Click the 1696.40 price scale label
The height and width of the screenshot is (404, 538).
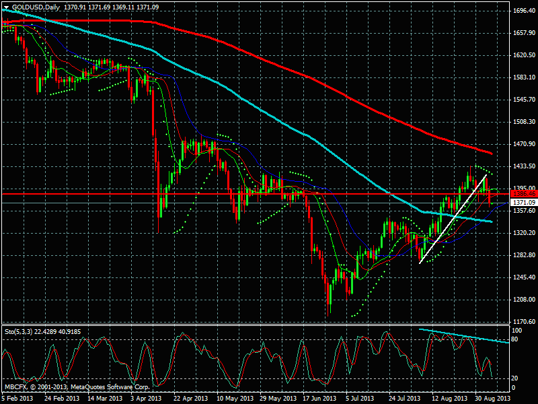[522, 11]
